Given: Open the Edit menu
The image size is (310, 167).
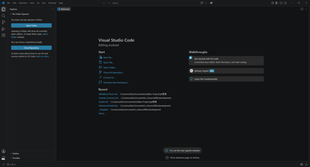Looking at the screenshot, I should [x=15, y=3].
